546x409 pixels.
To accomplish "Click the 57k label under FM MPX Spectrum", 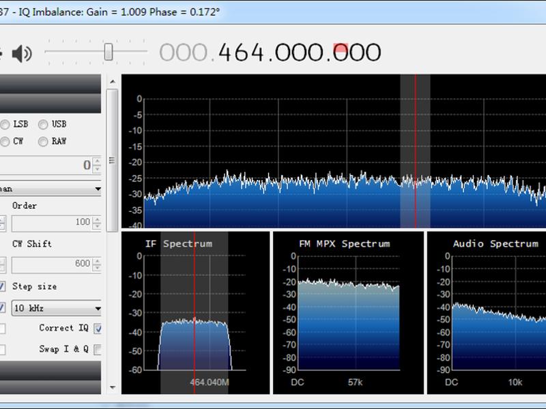I will [x=355, y=382].
